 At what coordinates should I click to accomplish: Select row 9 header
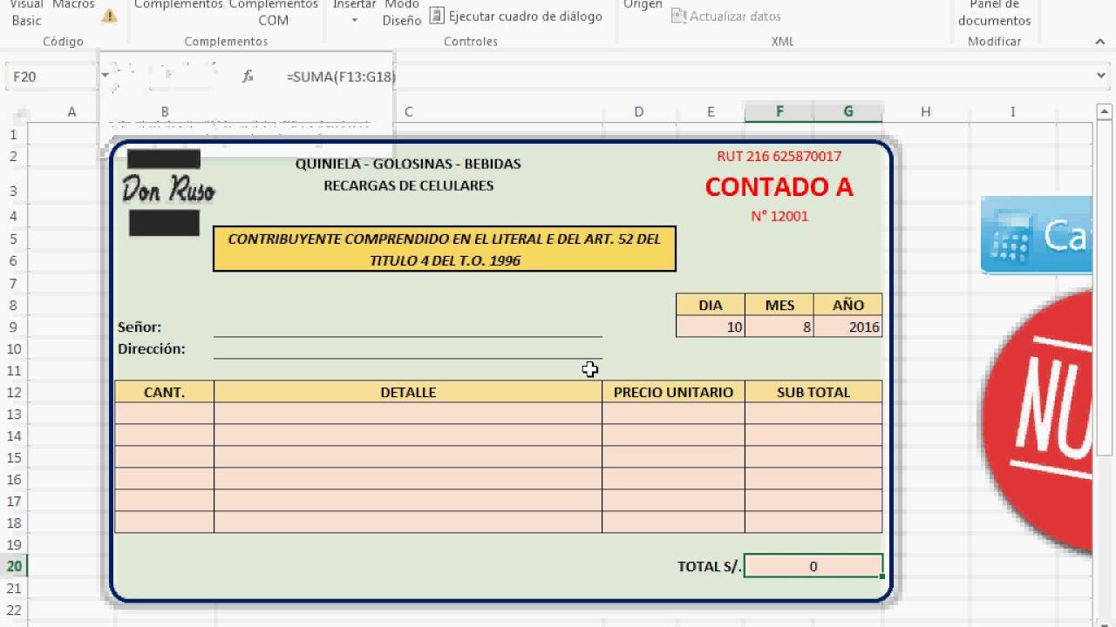click(x=14, y=327)
